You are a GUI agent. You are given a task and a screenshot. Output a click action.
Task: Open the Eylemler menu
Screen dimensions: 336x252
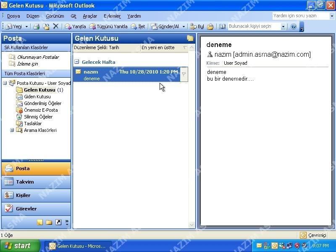(112, 16)
